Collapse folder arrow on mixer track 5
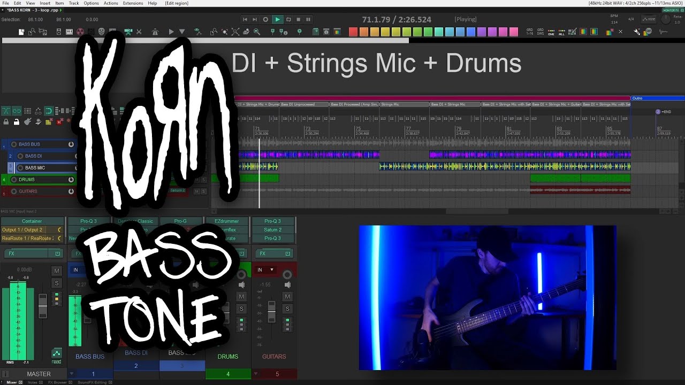685x385 pixels. [256, 374]
